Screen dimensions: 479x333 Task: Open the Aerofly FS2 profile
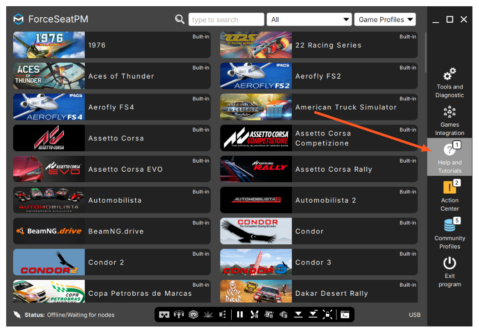319,76
